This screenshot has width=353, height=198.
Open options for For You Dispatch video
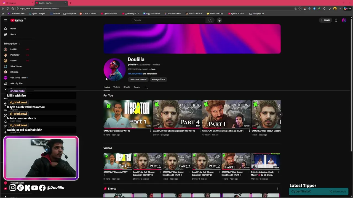tap(151, 131)
